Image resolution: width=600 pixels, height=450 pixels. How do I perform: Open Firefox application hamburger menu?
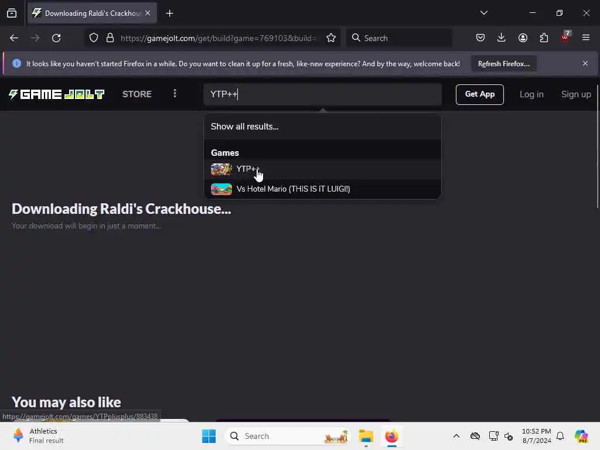[586, 38]
